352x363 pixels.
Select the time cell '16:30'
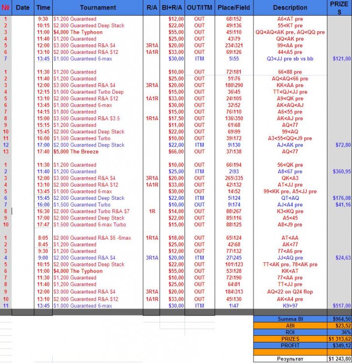pyautogui.click(x=43, y=211)
